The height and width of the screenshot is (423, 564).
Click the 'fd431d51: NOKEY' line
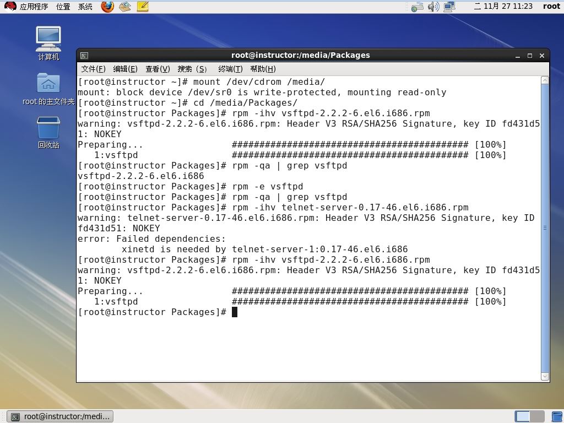click(x=119, y=228)
